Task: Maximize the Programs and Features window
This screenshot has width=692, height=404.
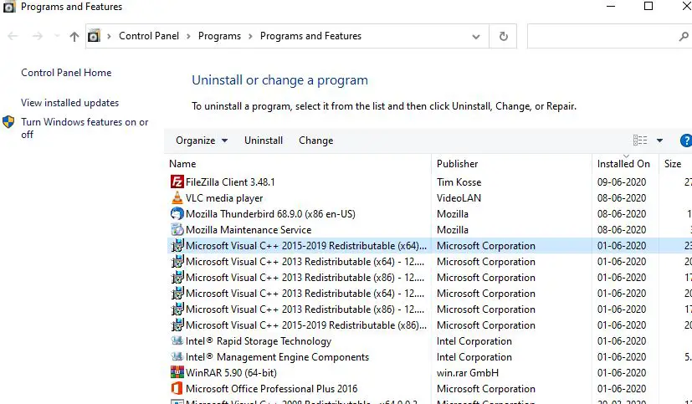Action: pyautogui.click(x=648, y=6)
